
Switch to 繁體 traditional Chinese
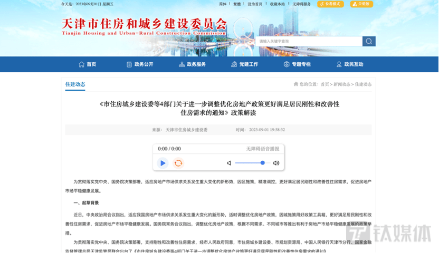pos(237,4)
